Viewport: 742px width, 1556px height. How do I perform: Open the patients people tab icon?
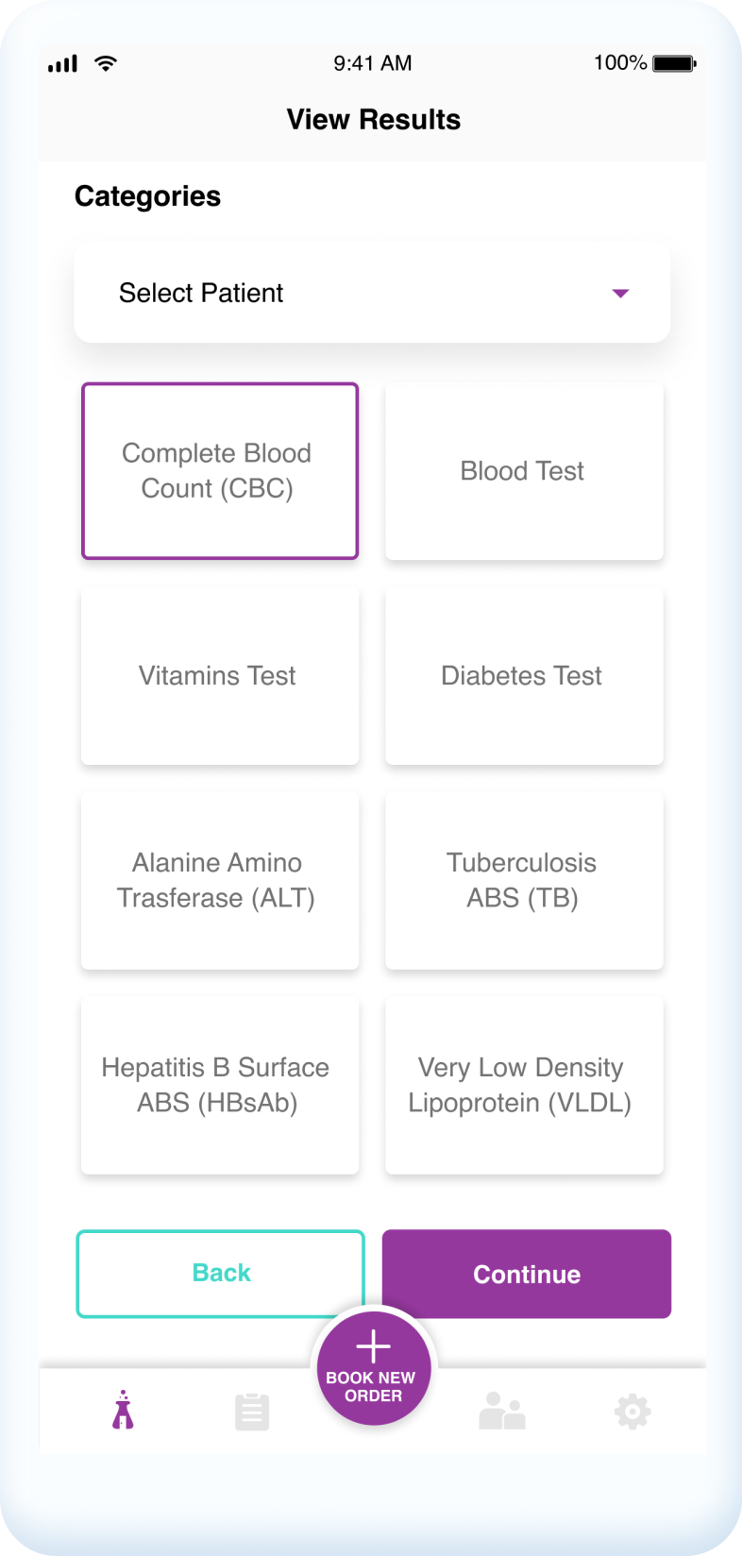tap(501, 1412)
